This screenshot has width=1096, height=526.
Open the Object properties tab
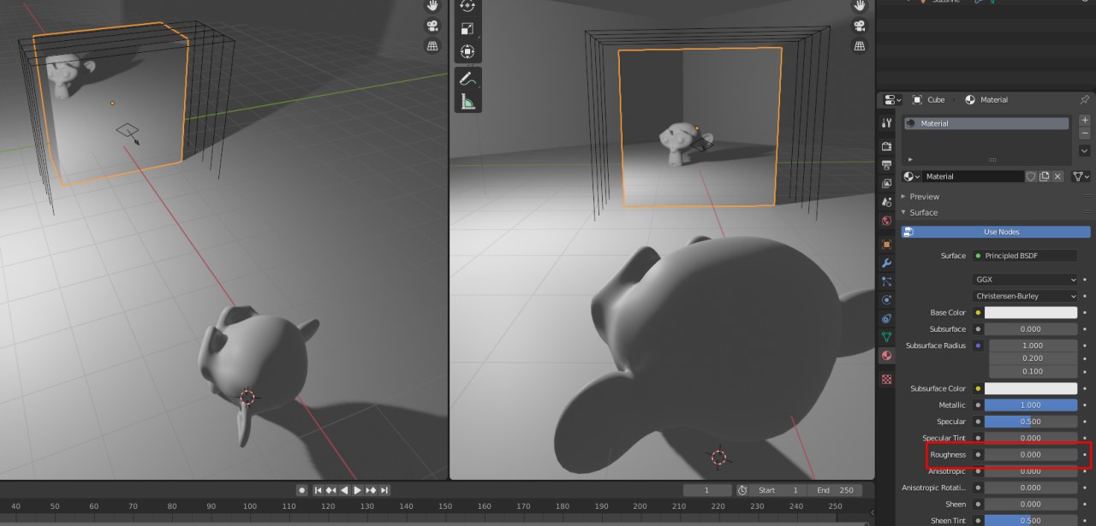coord(886,244)
